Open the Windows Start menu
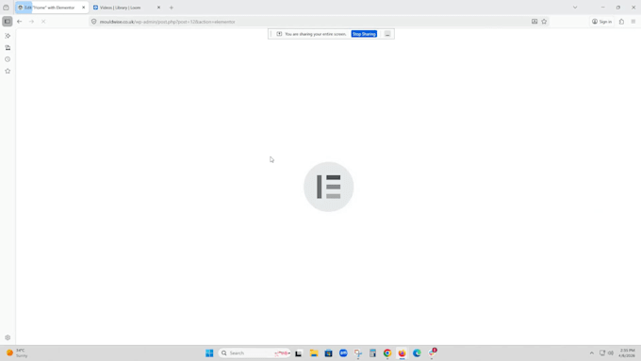 209,353
